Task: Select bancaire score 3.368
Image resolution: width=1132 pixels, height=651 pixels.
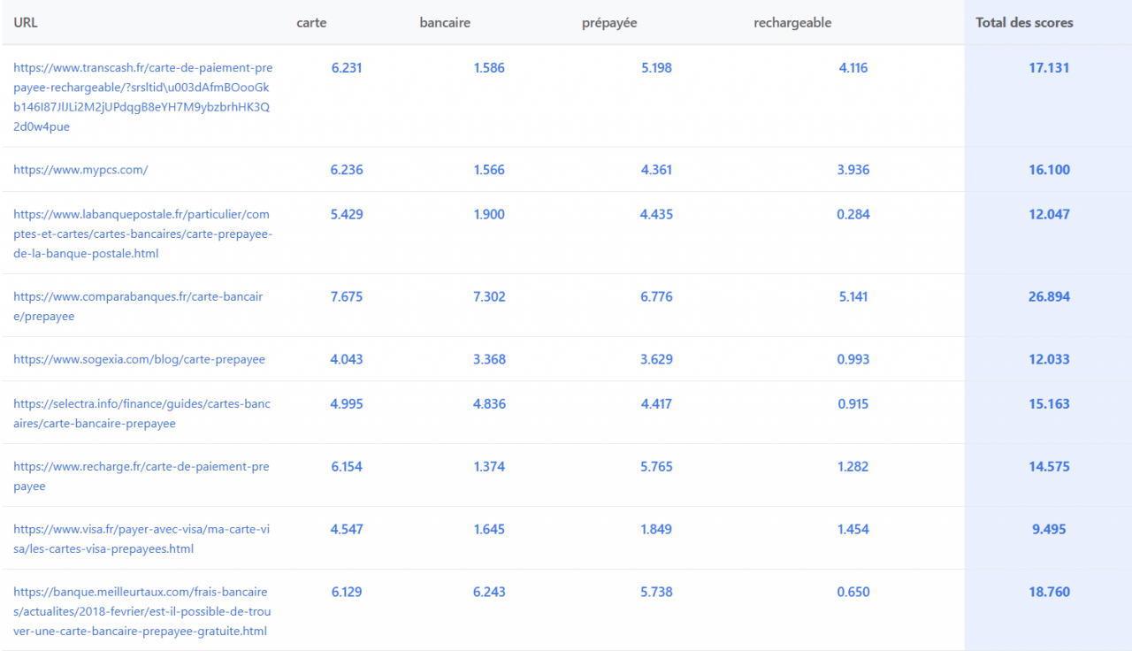Action: point(489,359)
